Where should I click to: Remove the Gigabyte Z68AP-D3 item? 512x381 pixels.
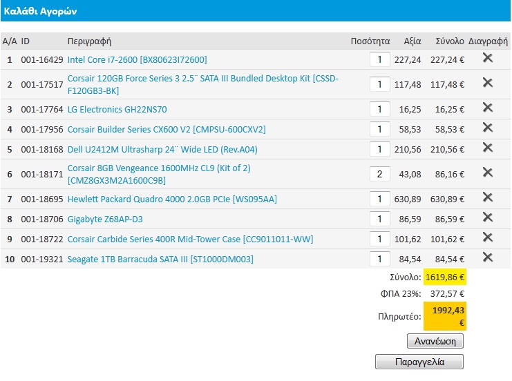[x=488, y=217]
